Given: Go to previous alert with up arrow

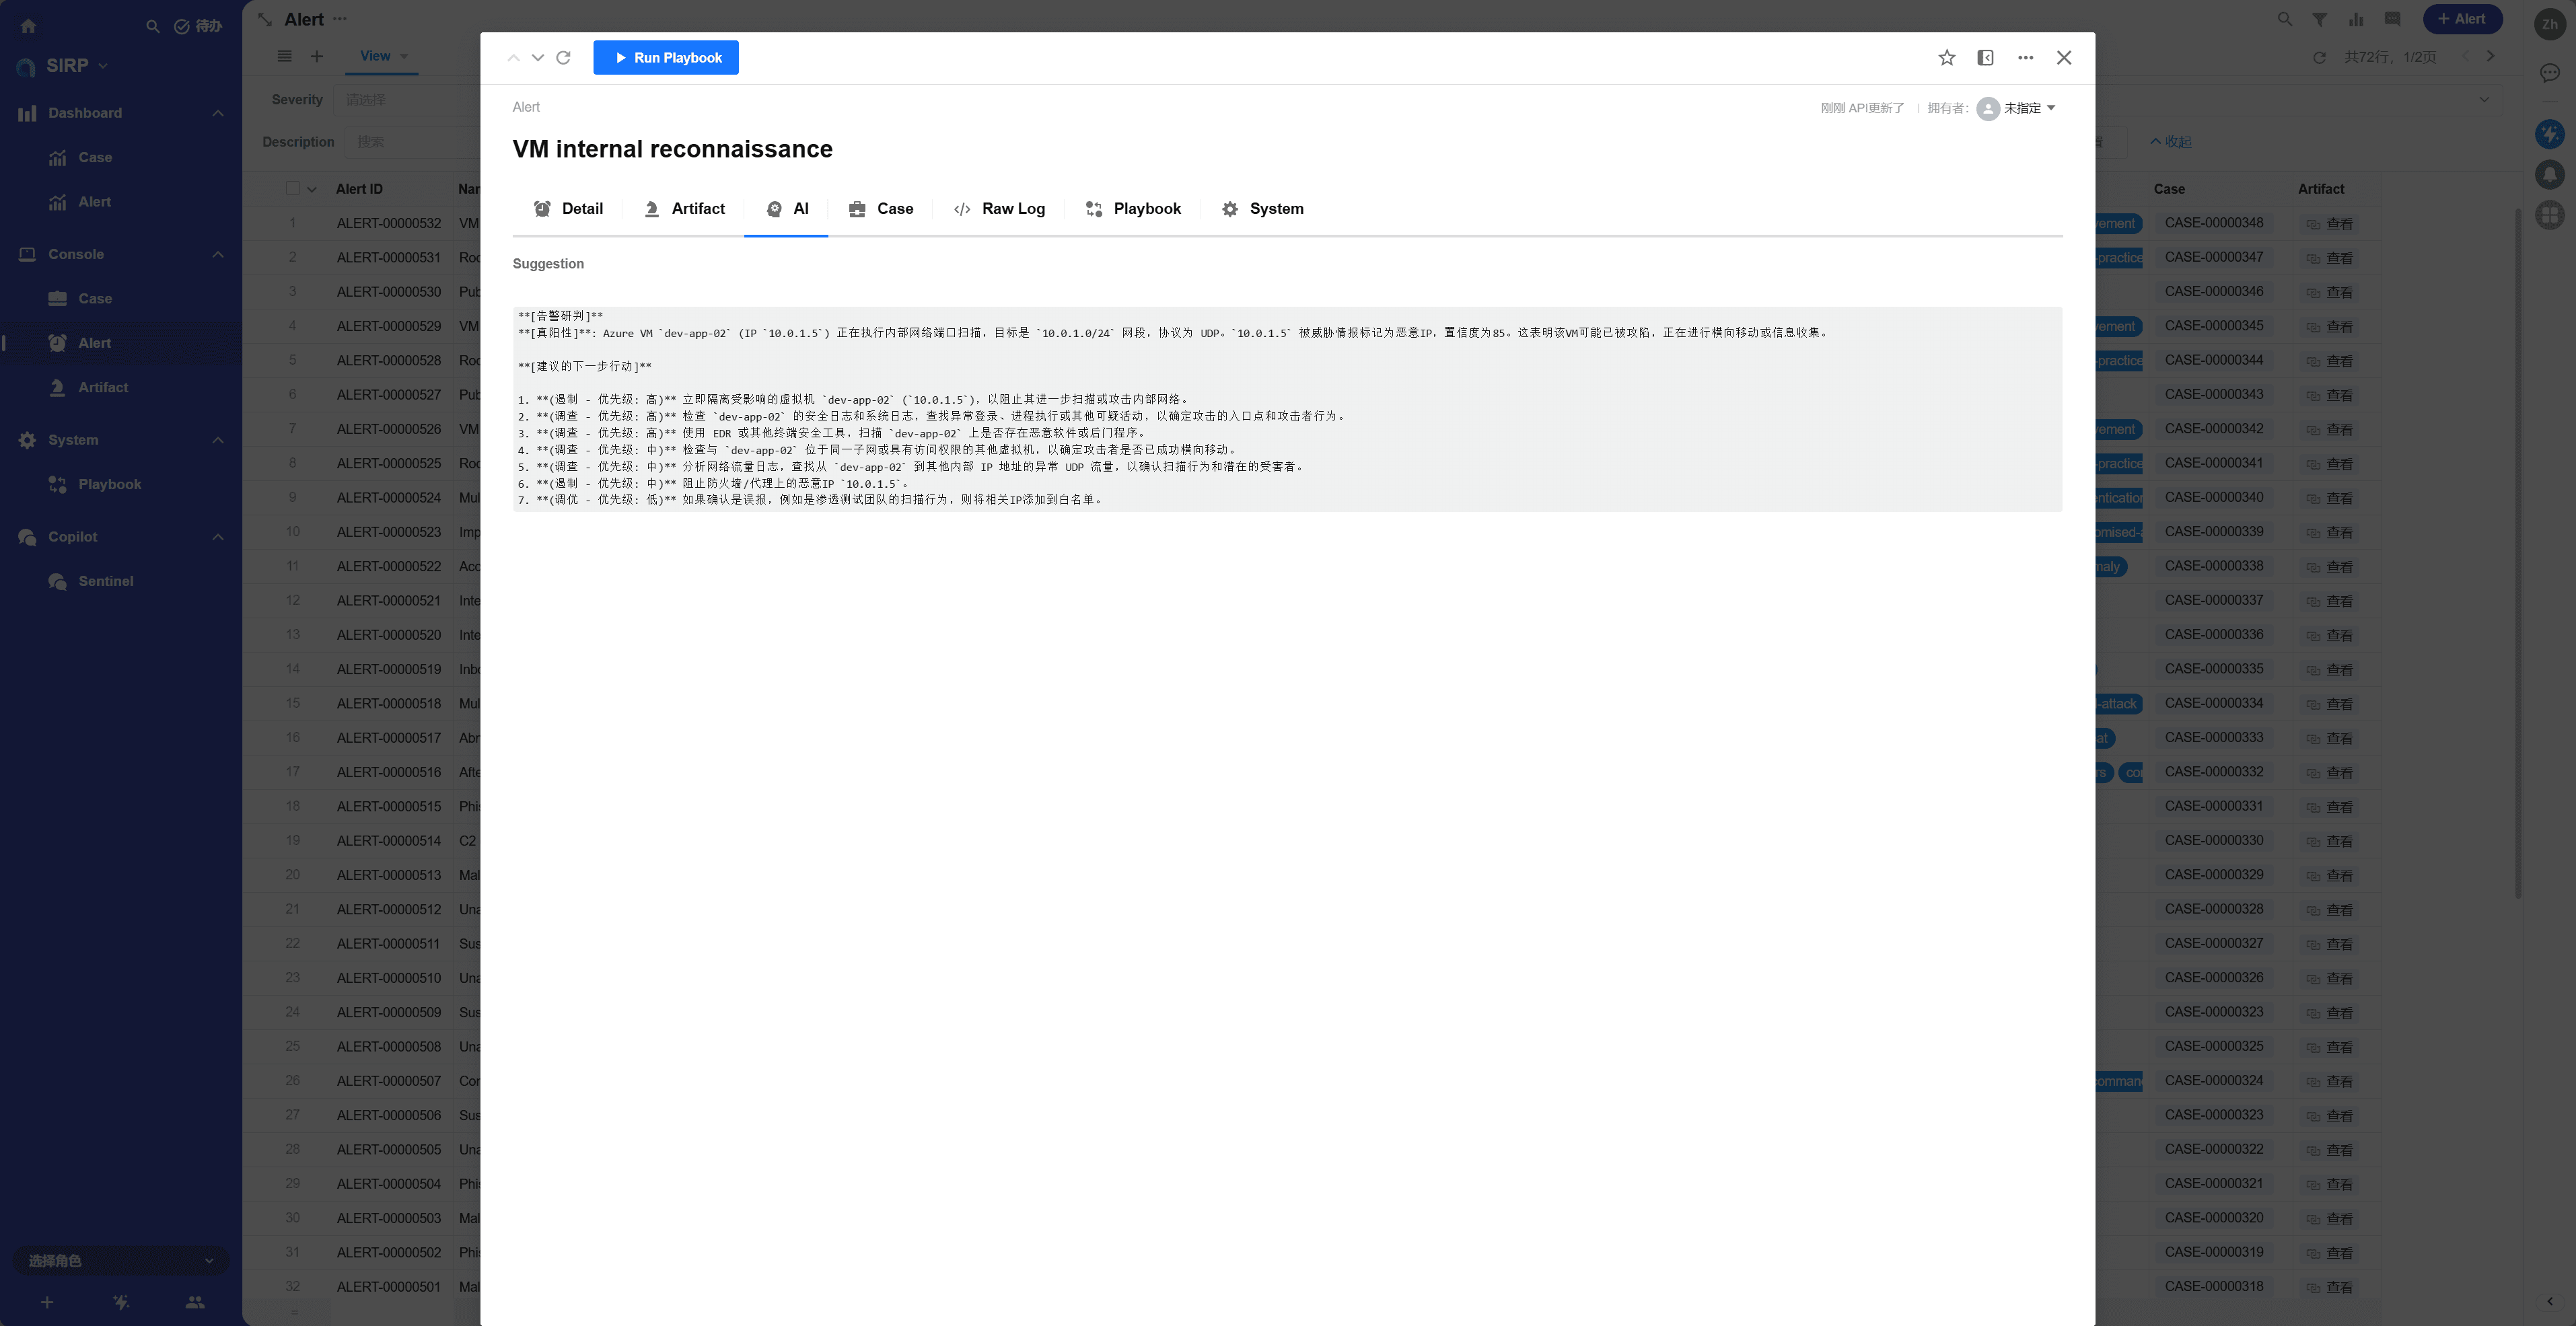Looking at the screenshot, I should pos(513,58).
